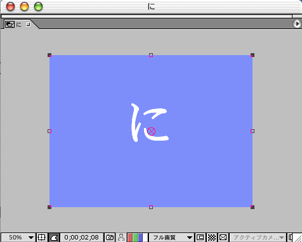Click the current time 0;00;02;08 field
302x242 pixels.
(x=82, y=238)
